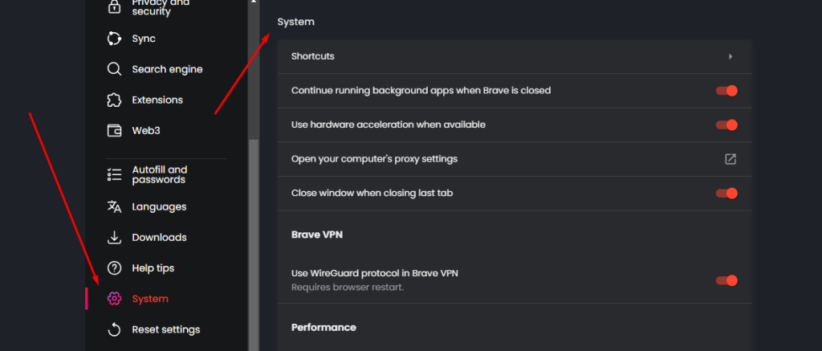Click the Languages translate icon
The width and height of the screenshot is (822, 351).
(114, 206)
